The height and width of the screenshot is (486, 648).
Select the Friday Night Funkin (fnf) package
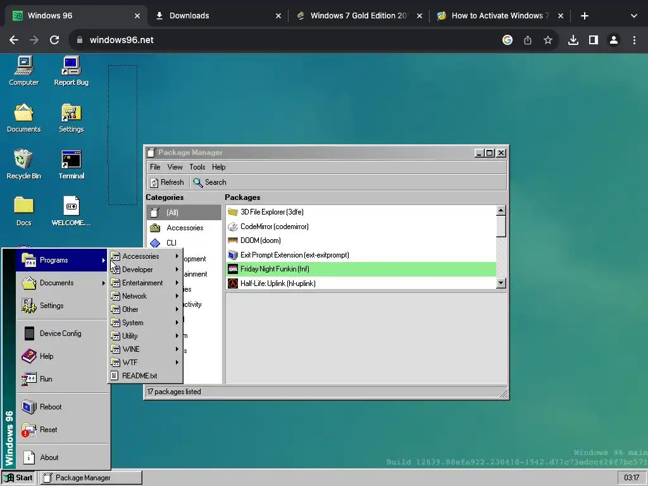click(x=361, y=269)
